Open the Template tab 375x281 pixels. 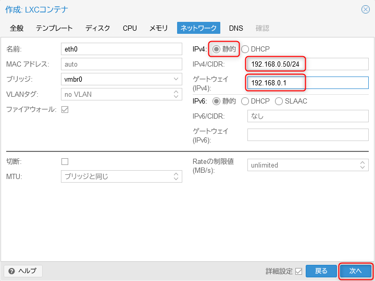(x=54, y=28)
